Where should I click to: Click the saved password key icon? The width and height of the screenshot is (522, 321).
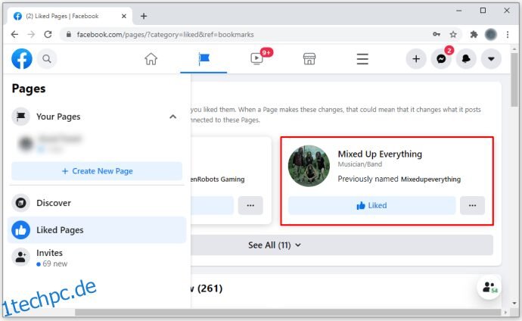pos(437,34)
